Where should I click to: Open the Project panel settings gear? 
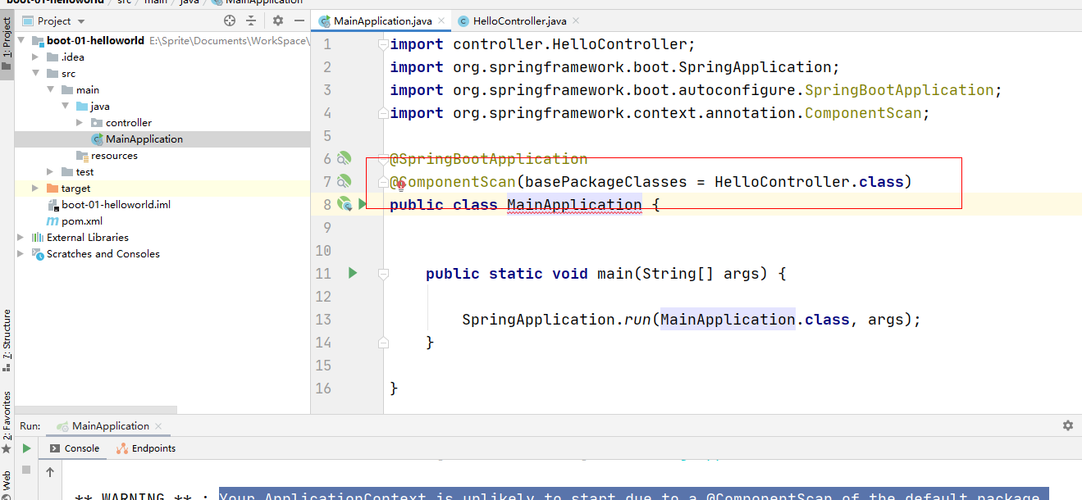[x=277, y=20]
